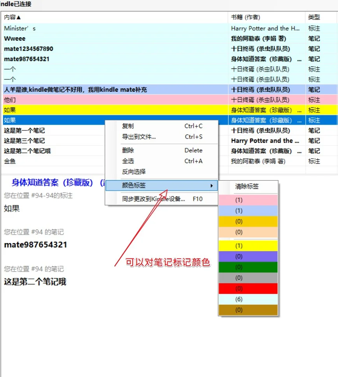This screenshot has width=338, height=377.
Task: Choose 导出到文件... from the context menu
Action: coord(162,137)
